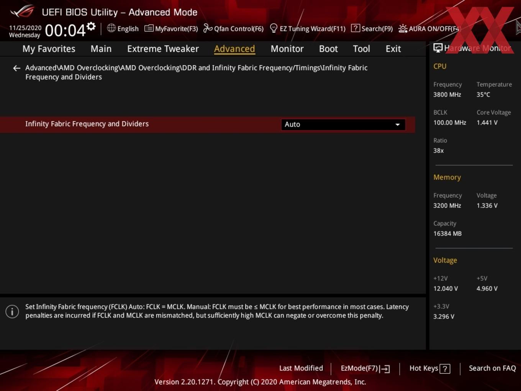Open MyFavorite(F3) list
This screenshot has height=391, width=521.
pyautogui.click(x=171, y=28)
